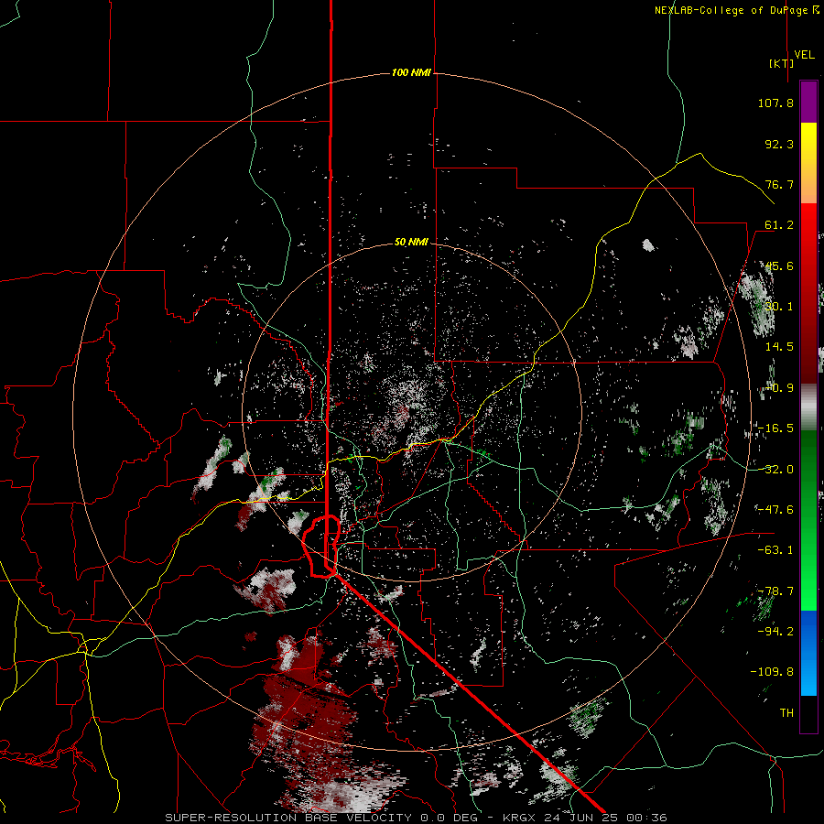Select the 107.8 legend value
The height and width of the screenshot is (824, 824).
(x=775, y=103)
